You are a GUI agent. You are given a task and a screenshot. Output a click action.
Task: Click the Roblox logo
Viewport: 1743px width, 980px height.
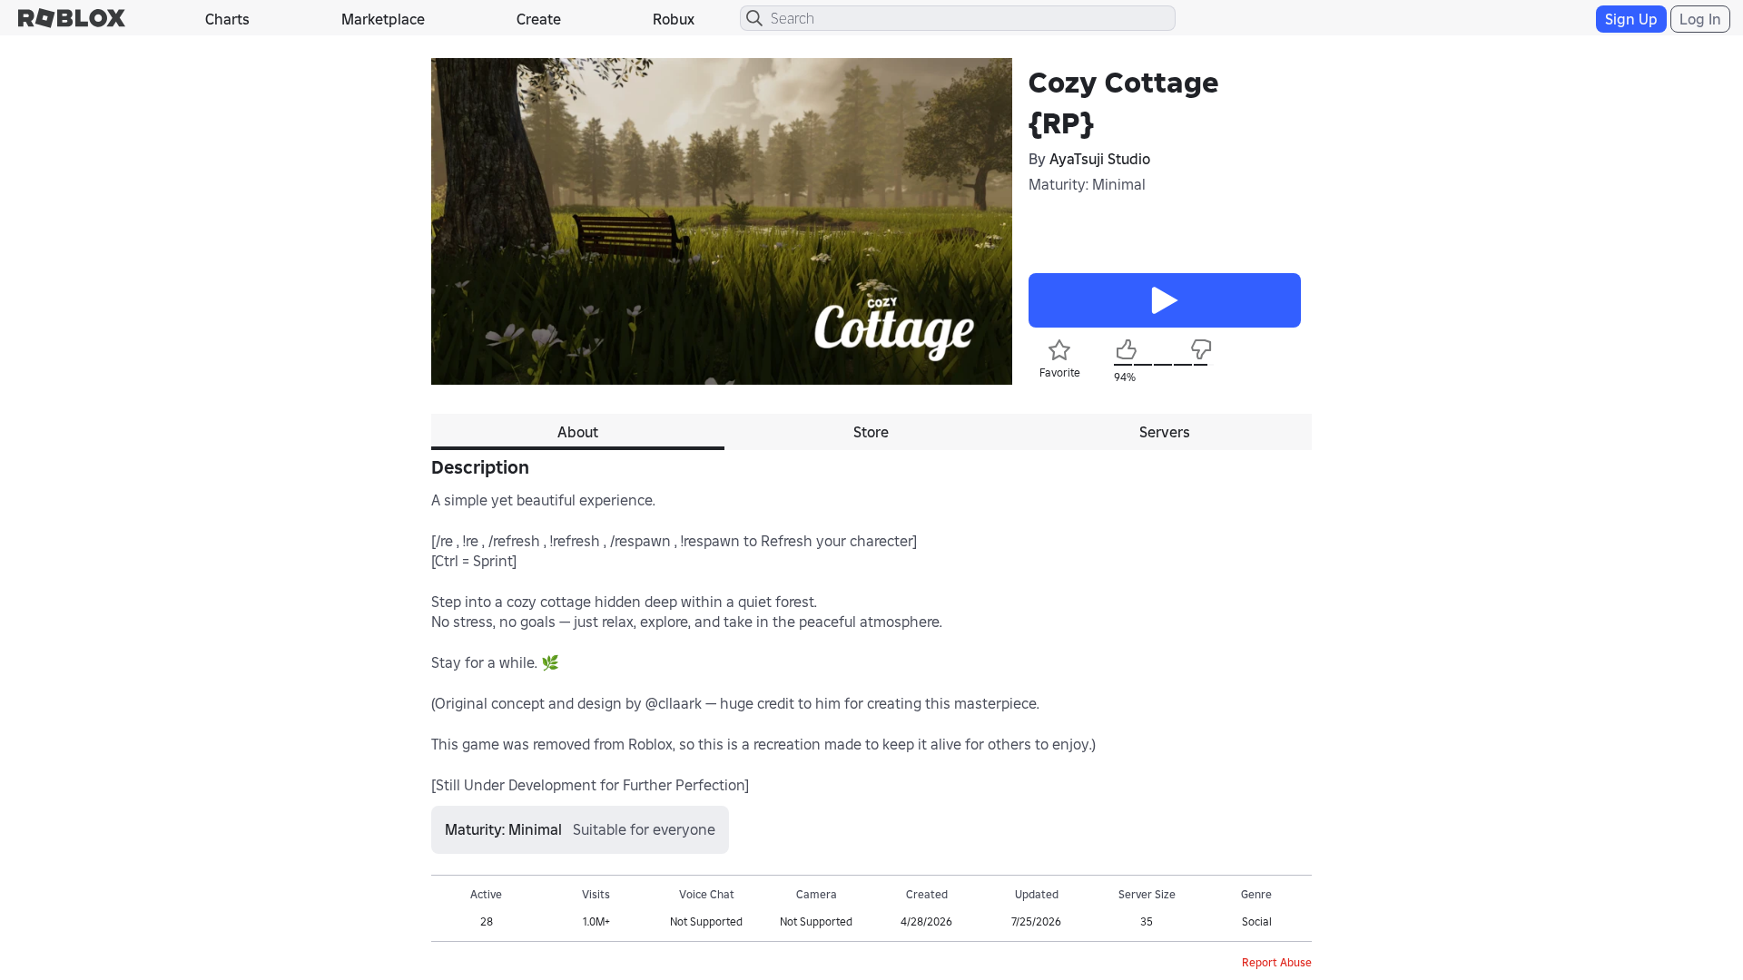[72, 18]
